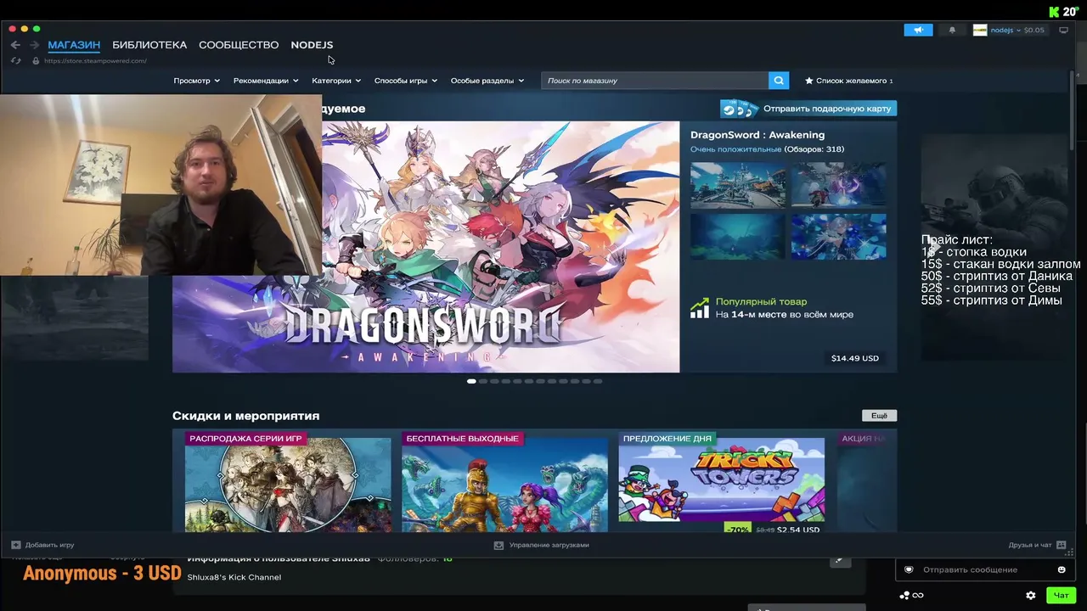Click the store URL address text
Image resolution: width=1087 pixels, height=611 pixels.
(x=95, y=61)
